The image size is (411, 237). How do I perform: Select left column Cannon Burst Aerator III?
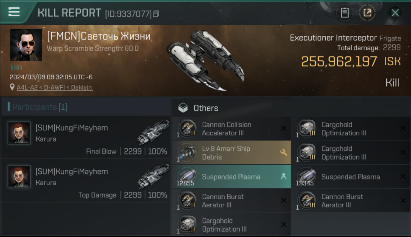(x=231, y=201)
